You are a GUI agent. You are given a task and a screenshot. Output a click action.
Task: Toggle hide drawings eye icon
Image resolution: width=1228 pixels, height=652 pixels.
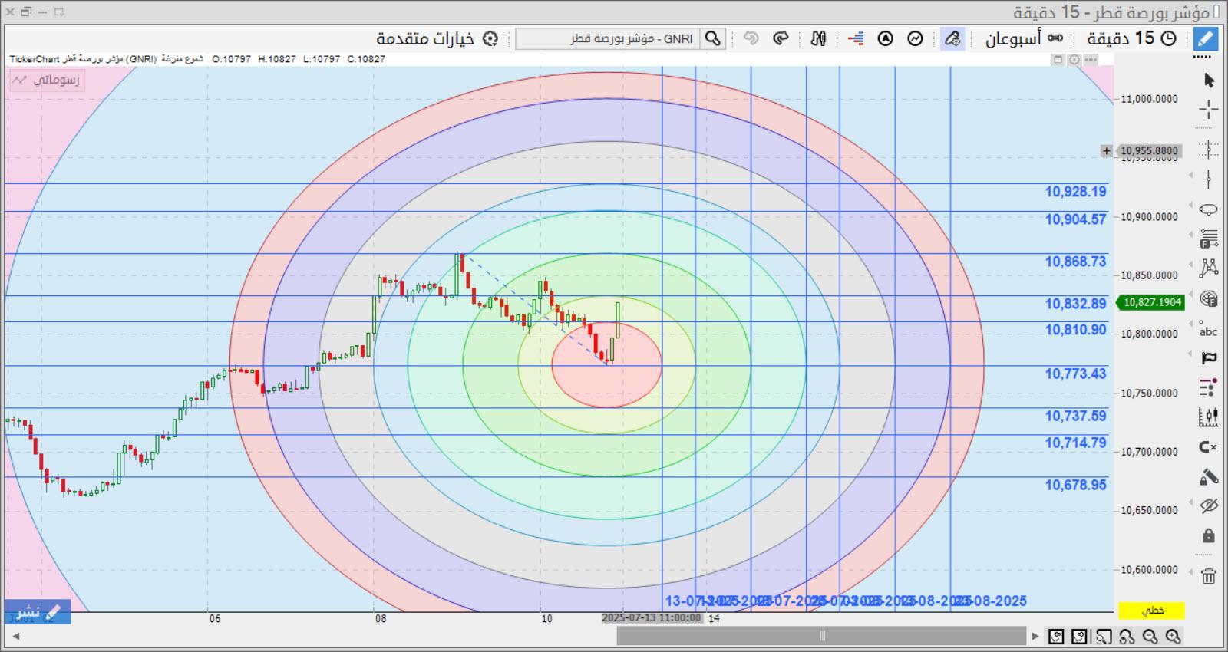(x=1209, y=505)
